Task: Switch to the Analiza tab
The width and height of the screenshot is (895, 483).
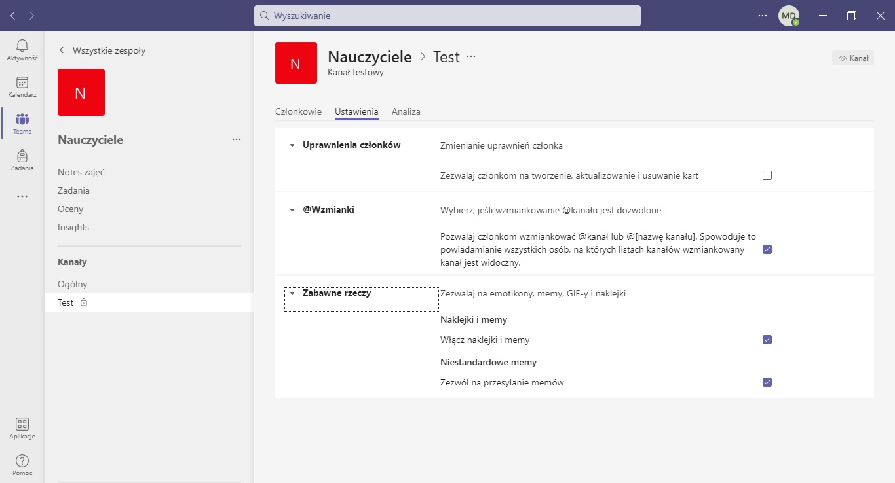Action: 406,111
